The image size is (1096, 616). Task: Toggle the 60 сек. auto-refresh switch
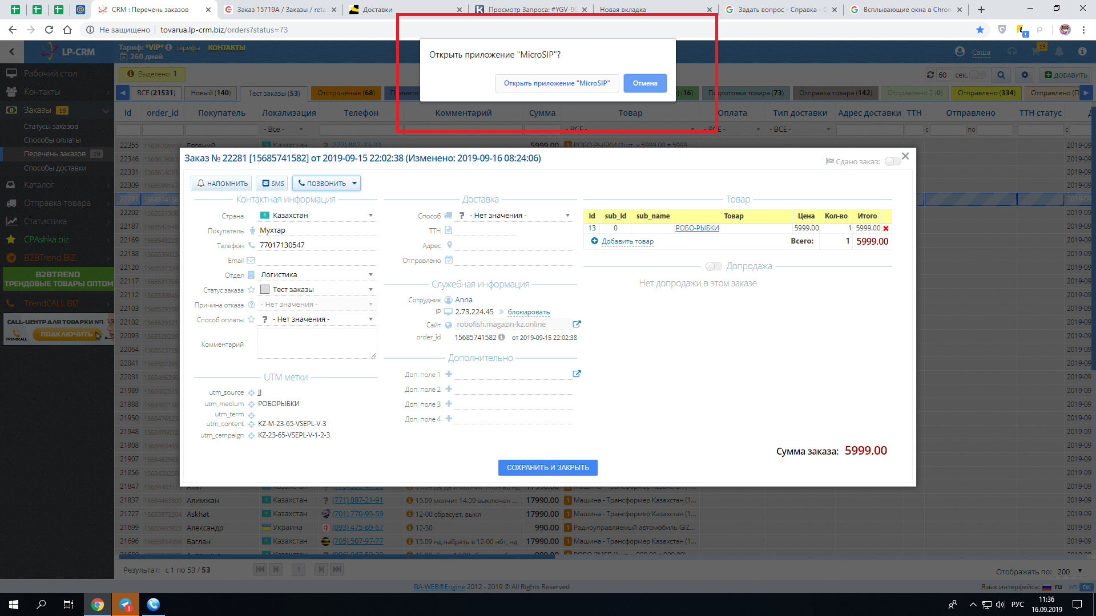tap(977, 75)
